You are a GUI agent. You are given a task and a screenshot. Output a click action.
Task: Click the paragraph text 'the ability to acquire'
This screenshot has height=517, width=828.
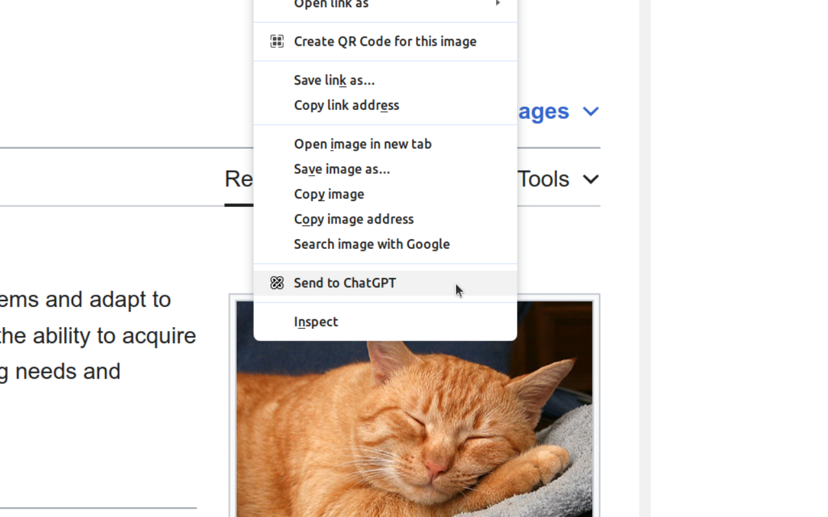[x=98, y=336]
